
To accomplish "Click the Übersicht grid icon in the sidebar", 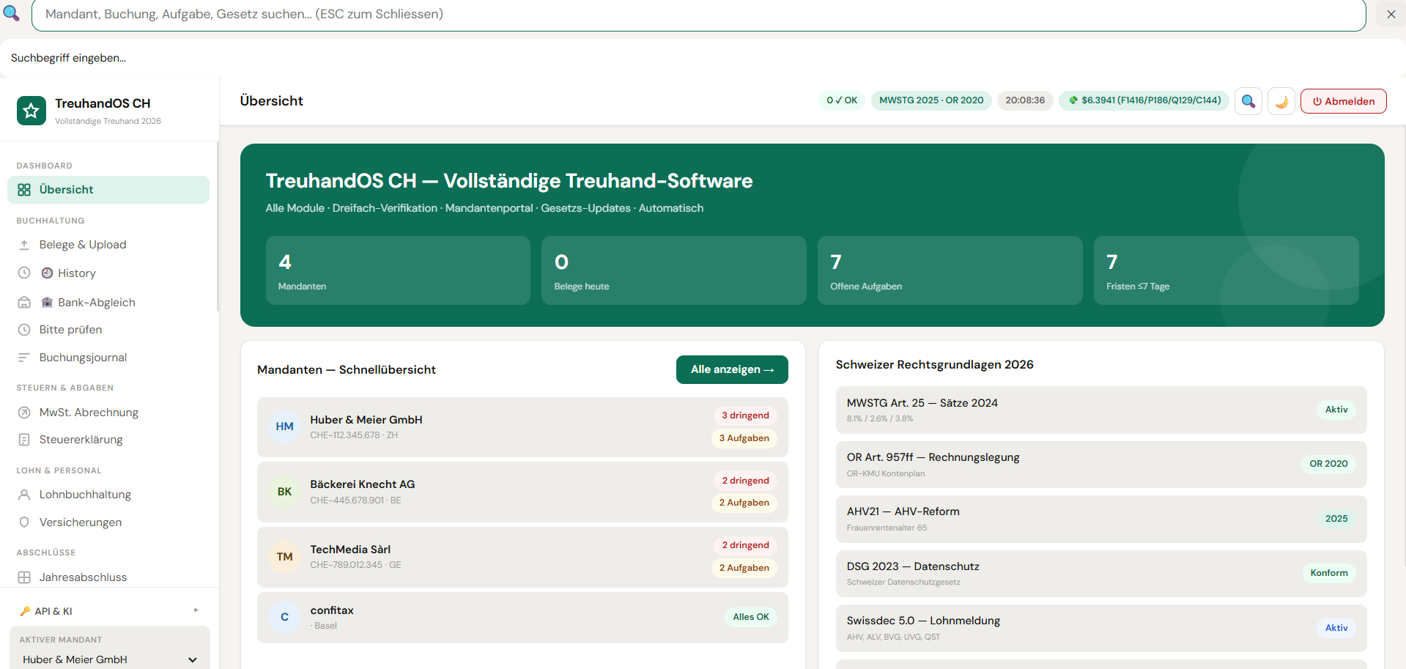I will point(24,190).
